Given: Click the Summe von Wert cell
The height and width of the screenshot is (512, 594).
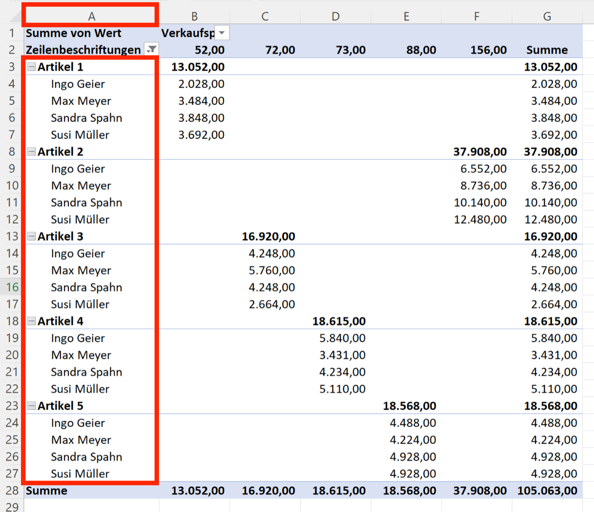Looking at the screenshot, I should coord(91,33).
